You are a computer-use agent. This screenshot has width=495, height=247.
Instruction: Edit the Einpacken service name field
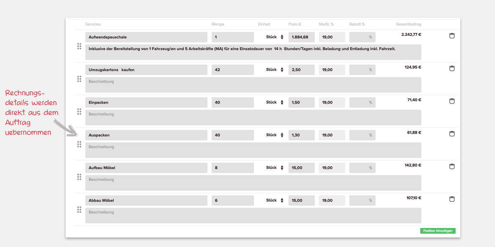pyautogui.click(x=146, y=103)
